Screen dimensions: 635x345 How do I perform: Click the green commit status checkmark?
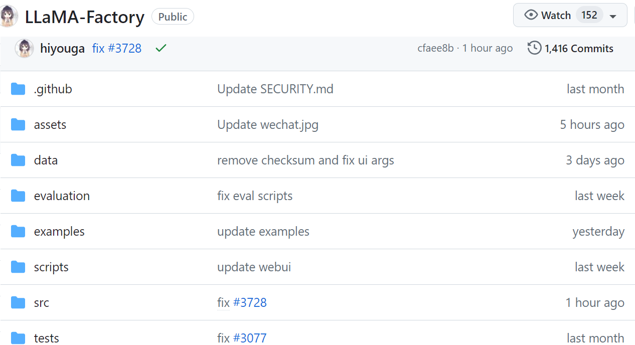[x=161, y=48]
